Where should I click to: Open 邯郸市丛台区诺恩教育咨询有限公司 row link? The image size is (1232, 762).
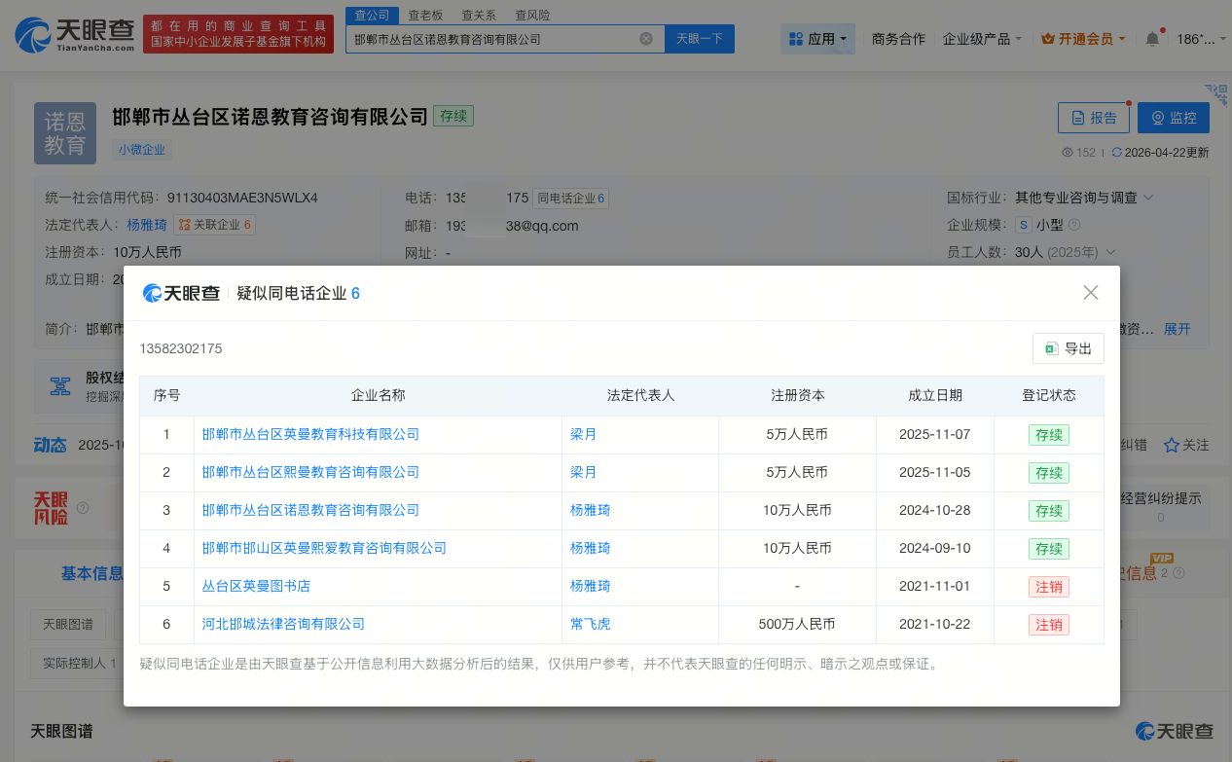point(310,510)
